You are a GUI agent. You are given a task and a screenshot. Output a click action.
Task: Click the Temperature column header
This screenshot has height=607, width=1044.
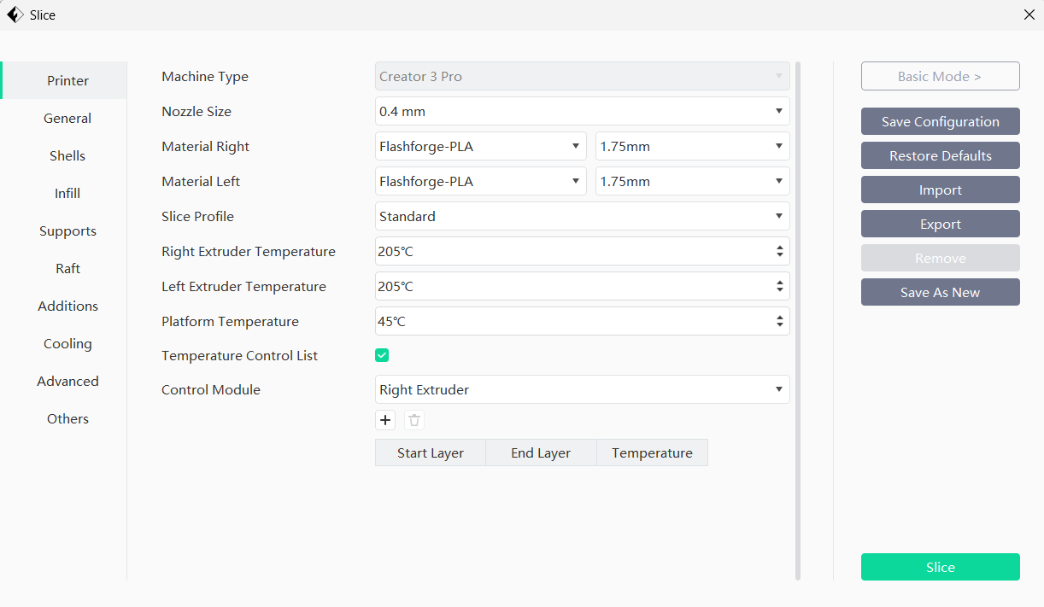tap(652, 452)
